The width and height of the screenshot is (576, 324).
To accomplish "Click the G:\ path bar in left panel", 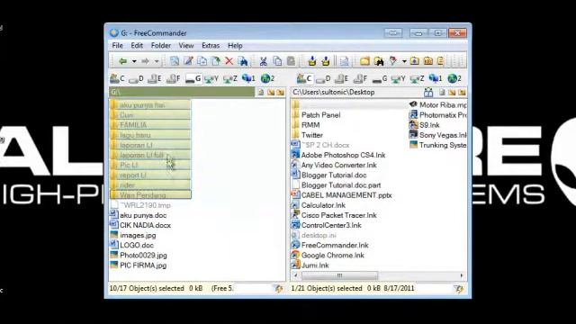I will [182, 92].
